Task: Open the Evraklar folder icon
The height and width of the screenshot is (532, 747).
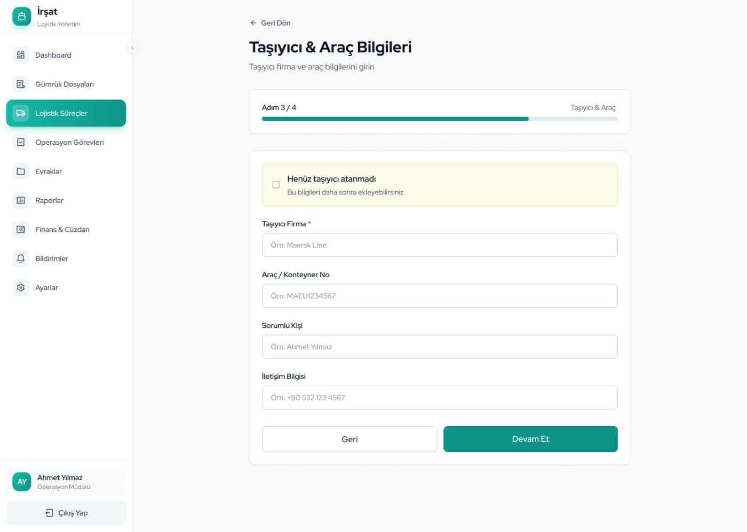Action: (21, 171)
